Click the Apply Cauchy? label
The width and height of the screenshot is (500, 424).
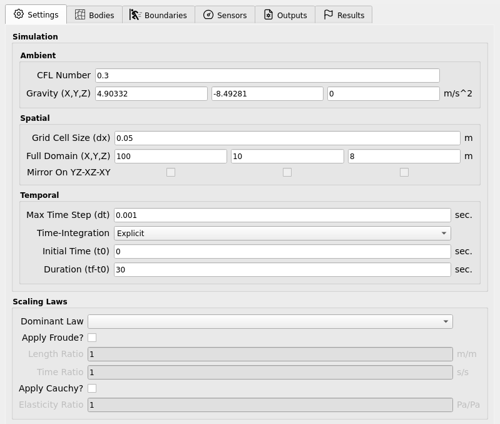[x=51, y=388]
